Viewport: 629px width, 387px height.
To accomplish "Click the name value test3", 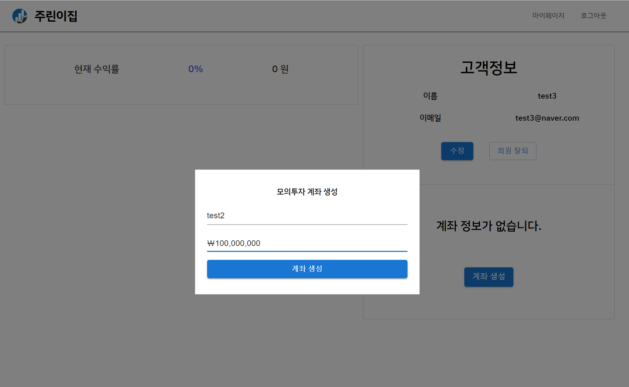I will 547,96.
